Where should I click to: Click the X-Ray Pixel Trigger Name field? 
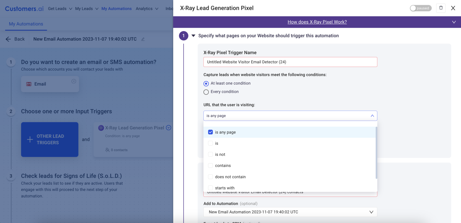290,62
